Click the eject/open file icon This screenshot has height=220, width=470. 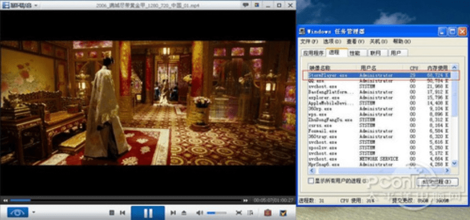click(x=184, y=212)
